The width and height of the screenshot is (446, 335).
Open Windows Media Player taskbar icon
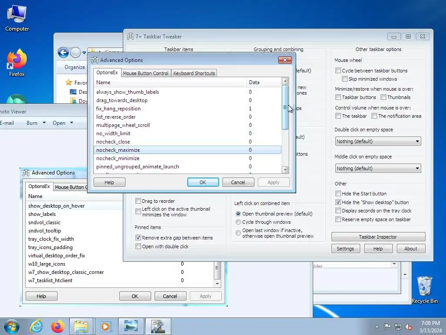coord(105,326)
